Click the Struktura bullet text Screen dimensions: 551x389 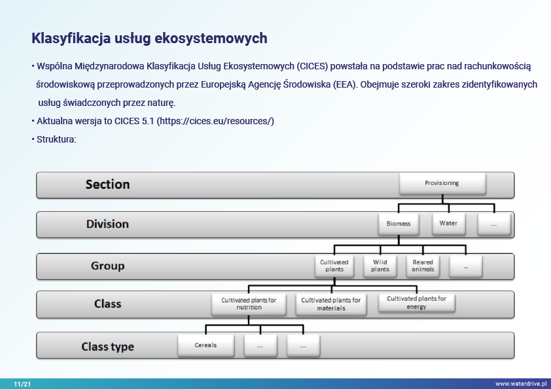[57, 139]
